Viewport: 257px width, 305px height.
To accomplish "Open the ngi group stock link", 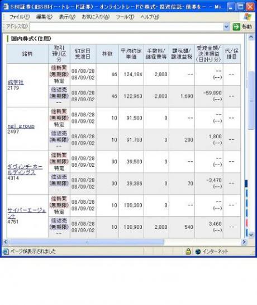I will (21, 126).
